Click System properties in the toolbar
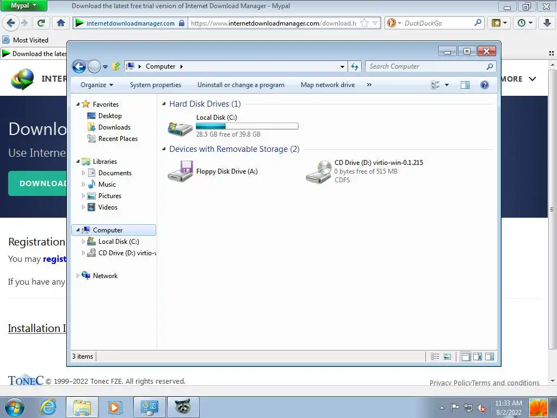 [x=155, y=85]
